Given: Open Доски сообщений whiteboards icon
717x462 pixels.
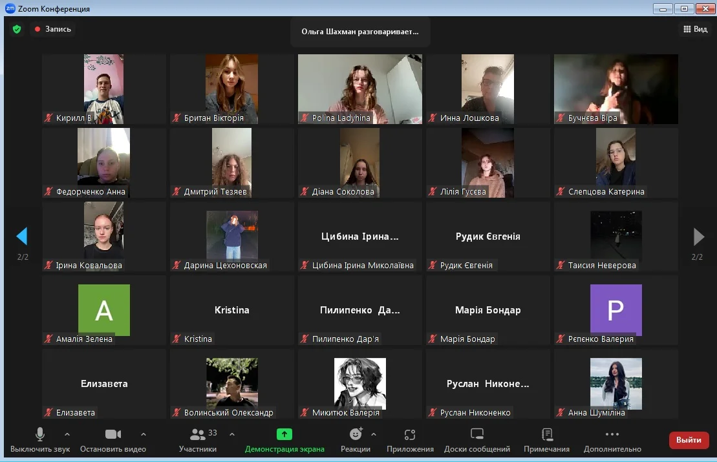Looking at the screenshot, I should (x=477, y=434).
